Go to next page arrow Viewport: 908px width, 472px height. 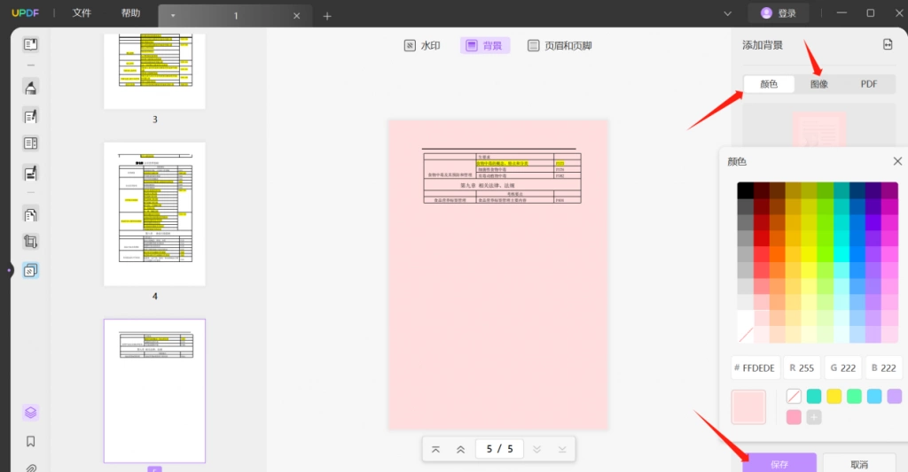tap(536, 449)
